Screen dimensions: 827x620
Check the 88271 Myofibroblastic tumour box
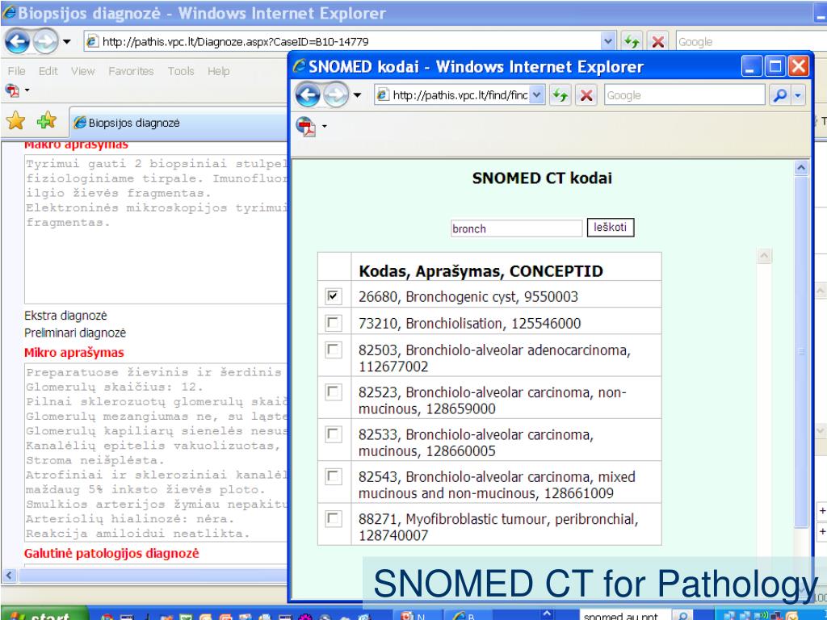[x=334, y=519]
